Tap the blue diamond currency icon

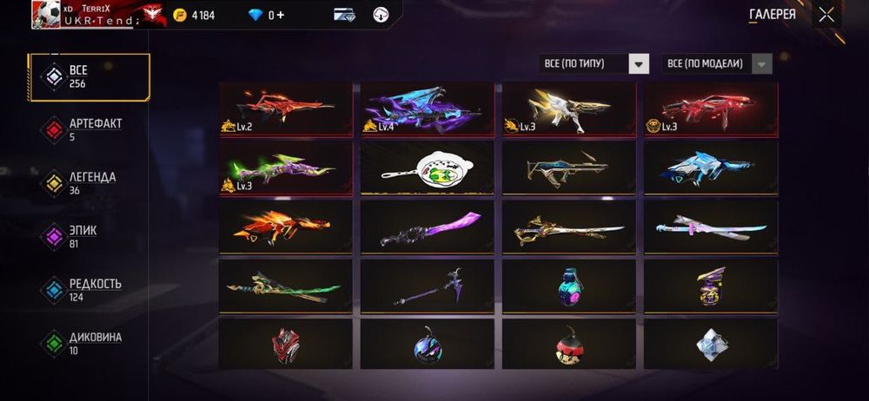255,15
